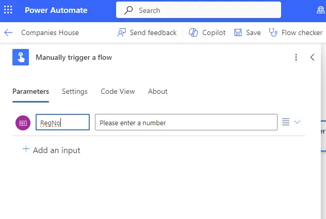Open the RegNo input options list icon
The height and width of the screenshot is (219, 326).
[x=286, y=122]
